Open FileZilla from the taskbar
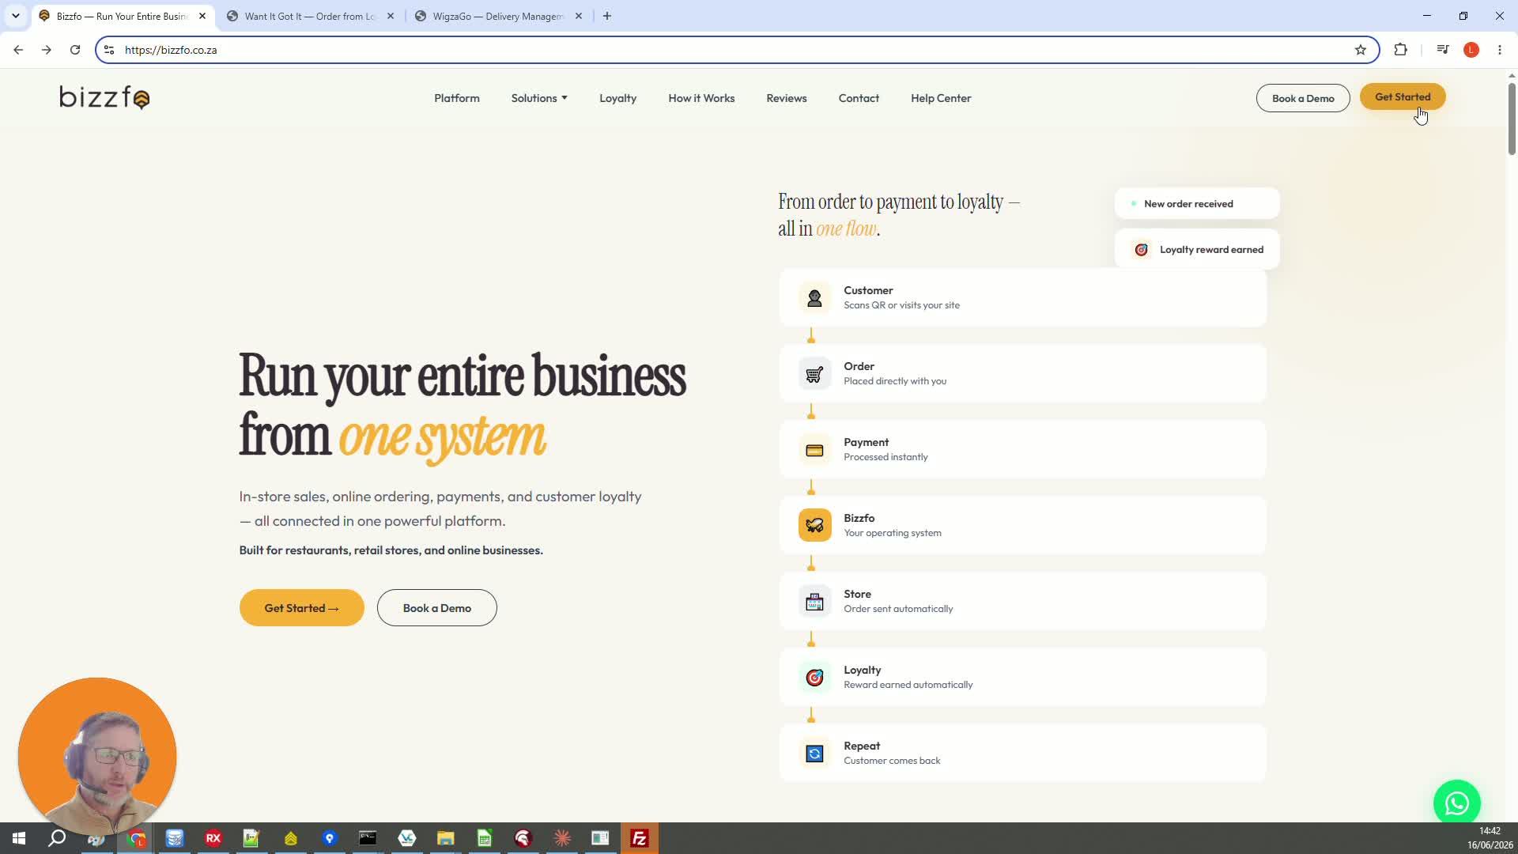 pyautogui.click(x=639, y=838)
